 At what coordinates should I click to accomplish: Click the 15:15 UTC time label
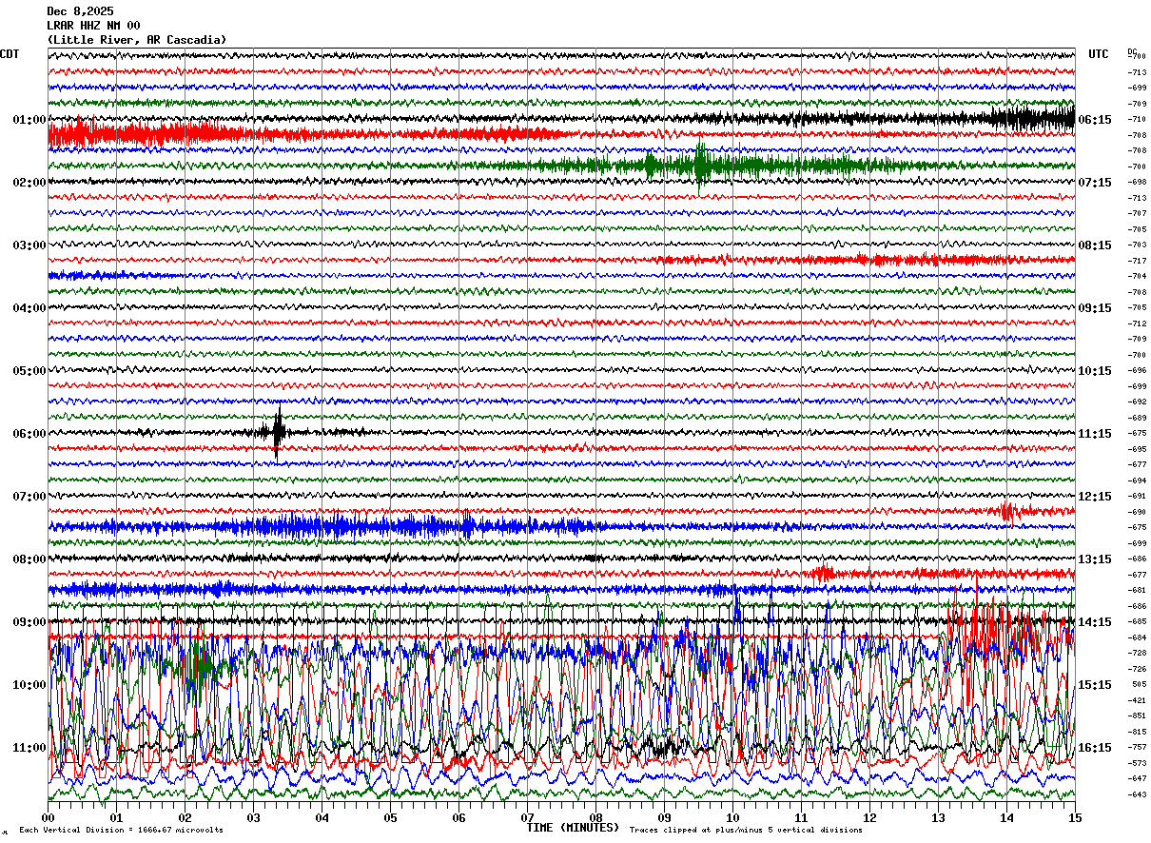click(x=1095, y=685)
